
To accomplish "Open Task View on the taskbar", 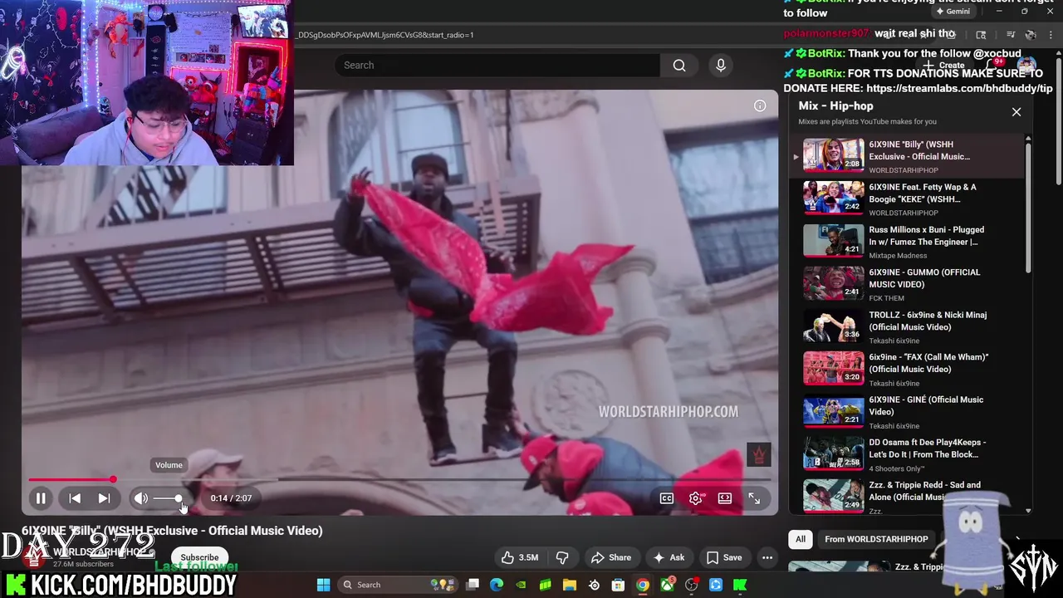I will pyautogui.click(x=473, y=585).
